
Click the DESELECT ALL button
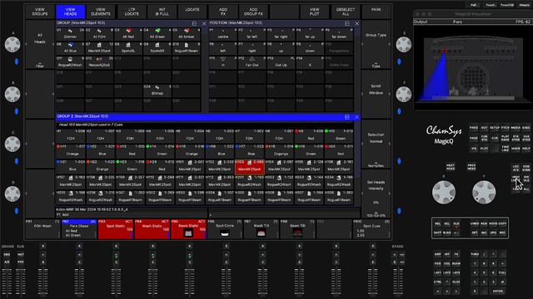pos(345,12)
